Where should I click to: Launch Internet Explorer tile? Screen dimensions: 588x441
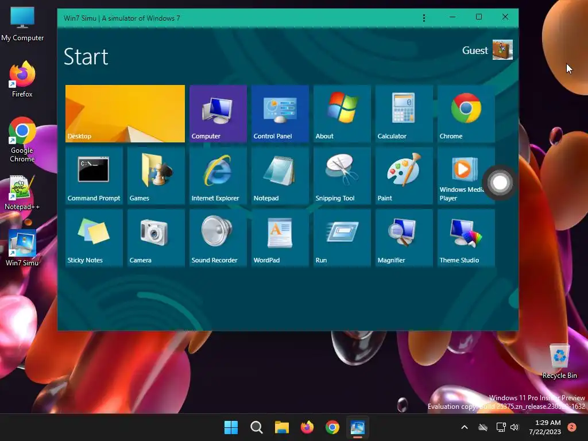(218, 176)
